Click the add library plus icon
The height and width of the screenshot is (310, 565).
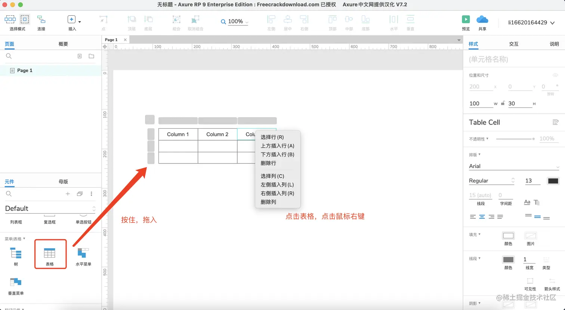[x=68, y=194]
